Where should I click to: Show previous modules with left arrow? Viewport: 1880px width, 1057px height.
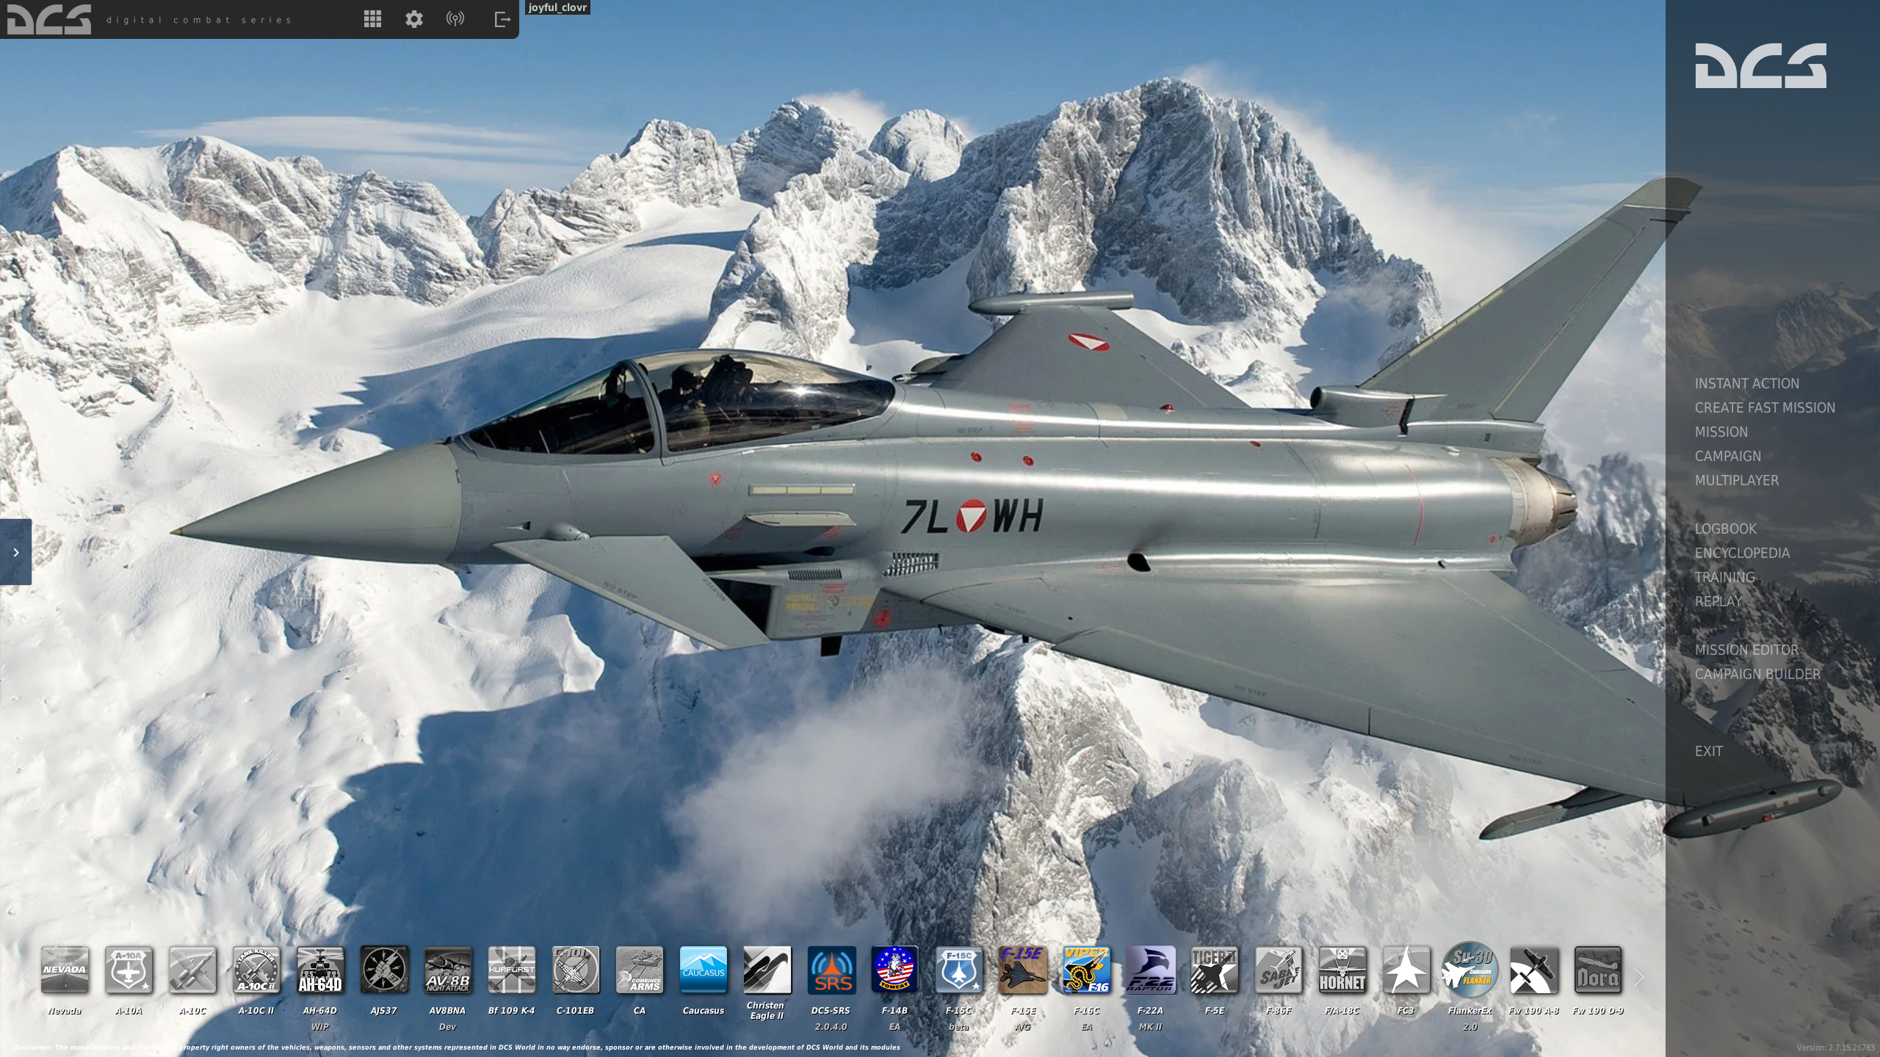coord(23,977)
